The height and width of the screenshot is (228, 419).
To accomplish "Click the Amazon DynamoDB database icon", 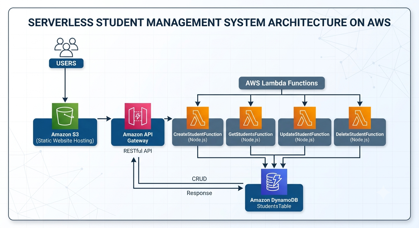I will point(274,182).
